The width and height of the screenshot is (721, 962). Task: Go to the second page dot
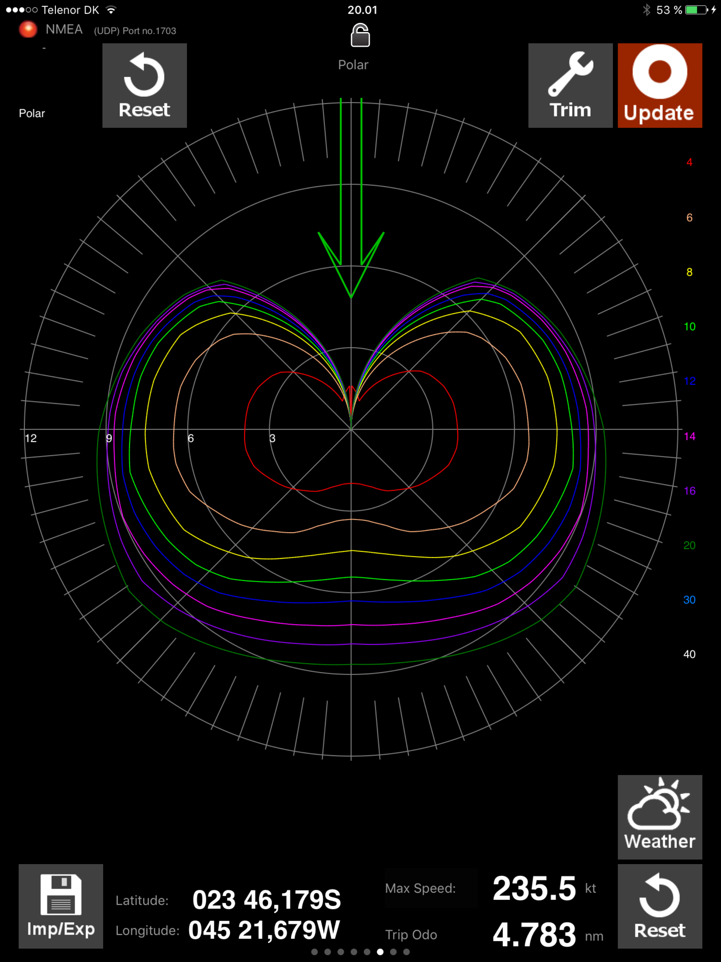327,952
